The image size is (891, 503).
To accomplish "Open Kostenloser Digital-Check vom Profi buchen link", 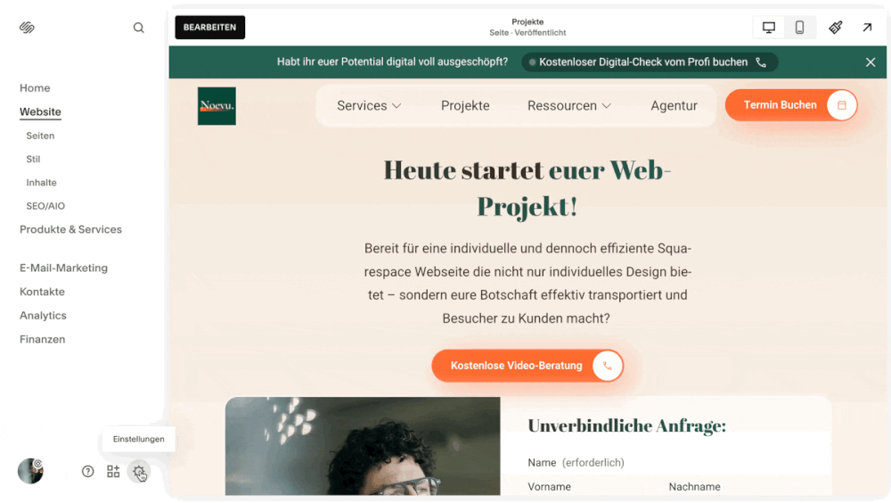I will (x=650, y=62).
